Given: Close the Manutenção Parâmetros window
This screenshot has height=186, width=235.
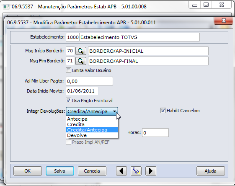Looking at the screenshot, I should (222, 5).
